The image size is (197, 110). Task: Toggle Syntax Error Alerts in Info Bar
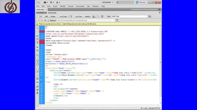(37, 64)
